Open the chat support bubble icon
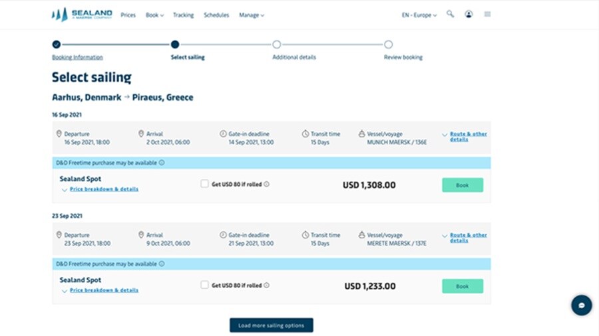599x336 pixels. [581, 305]
